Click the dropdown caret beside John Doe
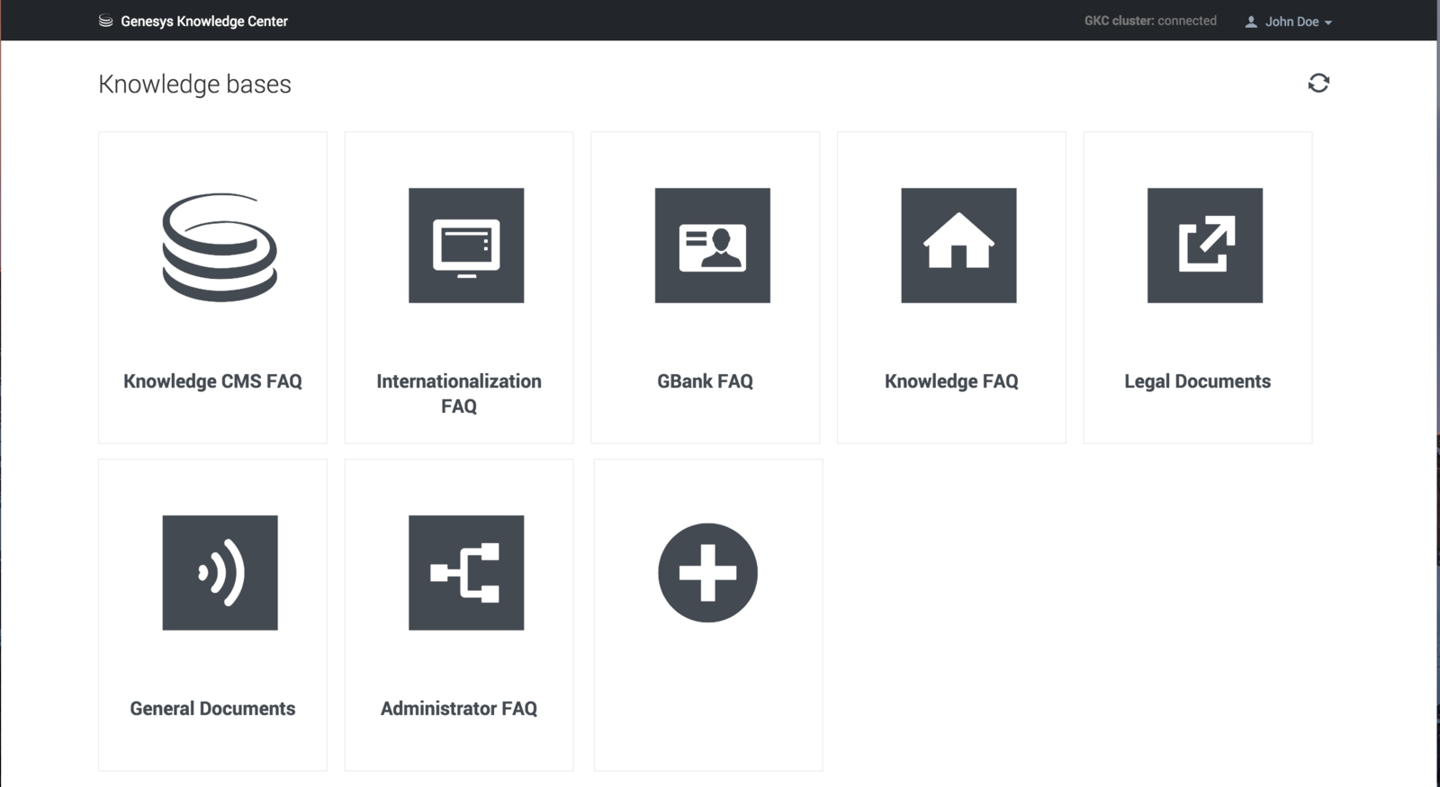The image size is (1440, 787). (1328, 22)
